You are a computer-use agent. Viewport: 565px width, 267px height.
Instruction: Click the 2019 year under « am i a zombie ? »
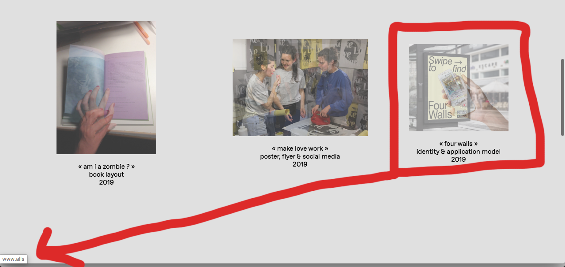(106, 182)
